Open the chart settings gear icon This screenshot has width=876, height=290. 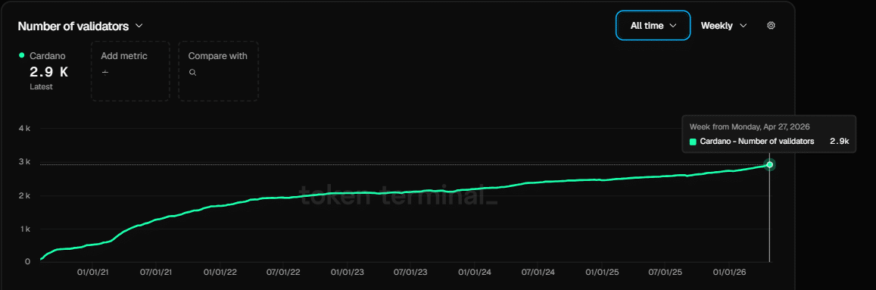[x=771, y=26]
